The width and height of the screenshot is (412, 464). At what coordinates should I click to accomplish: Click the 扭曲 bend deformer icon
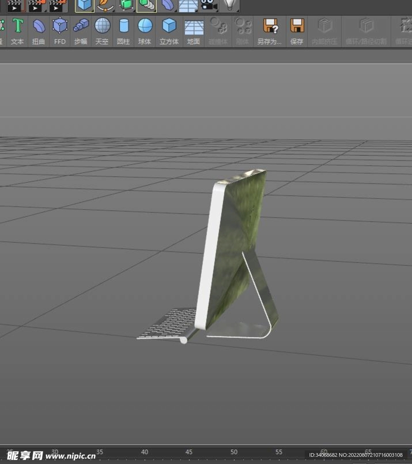pos(38,30)
